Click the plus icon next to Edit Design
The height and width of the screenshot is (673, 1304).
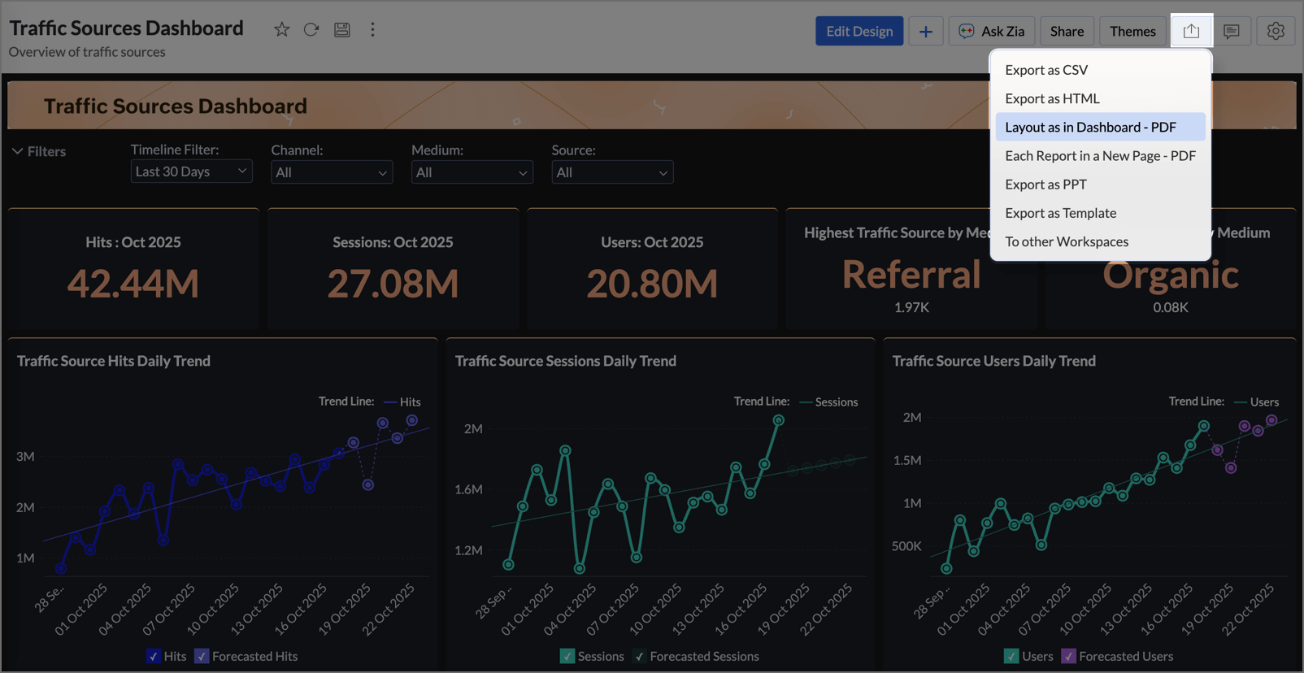click(925, 31)
